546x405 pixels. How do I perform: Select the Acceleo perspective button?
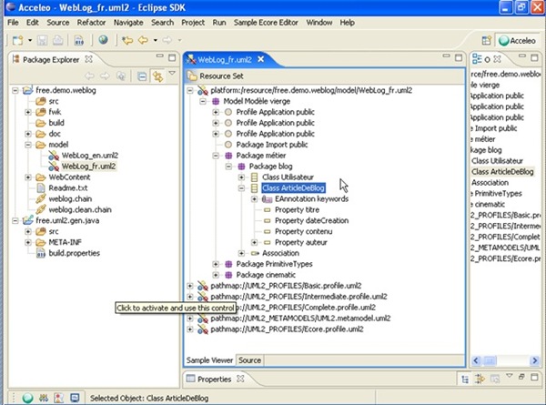[x=520, y=40]
